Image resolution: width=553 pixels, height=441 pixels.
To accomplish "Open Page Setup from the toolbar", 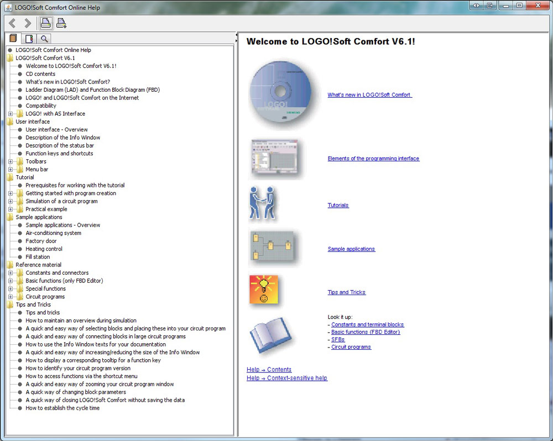I will click(61, 23).
